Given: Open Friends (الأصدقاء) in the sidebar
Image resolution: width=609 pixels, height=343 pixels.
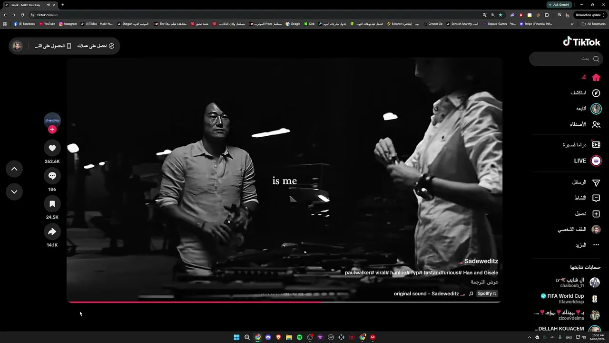Looking at the screenshot, I should tap(585, 124).
